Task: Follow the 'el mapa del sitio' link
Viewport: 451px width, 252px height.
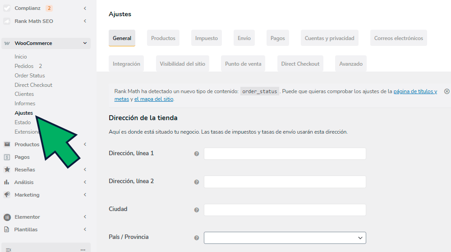Action: [154, 99]
